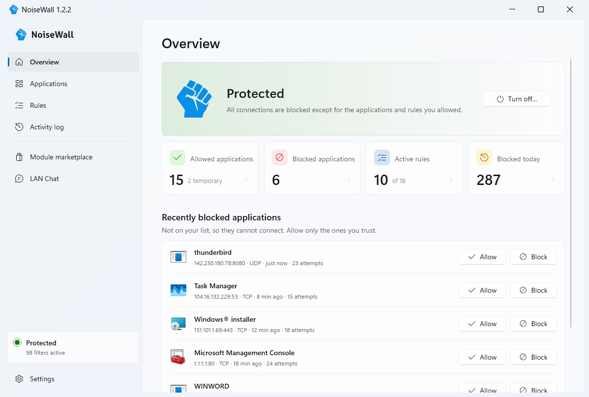Block Windows installer permanently

coord(533,324)
